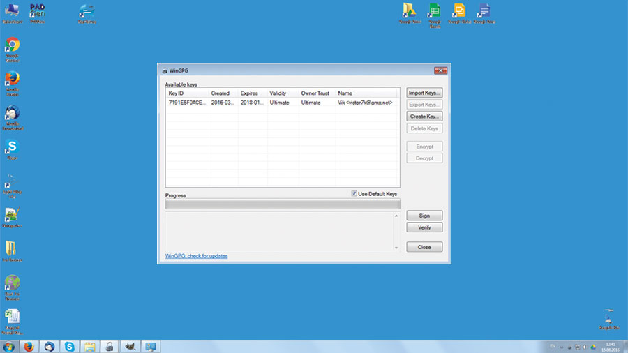Open File Explorer from the taskbar

coord(90,347)
